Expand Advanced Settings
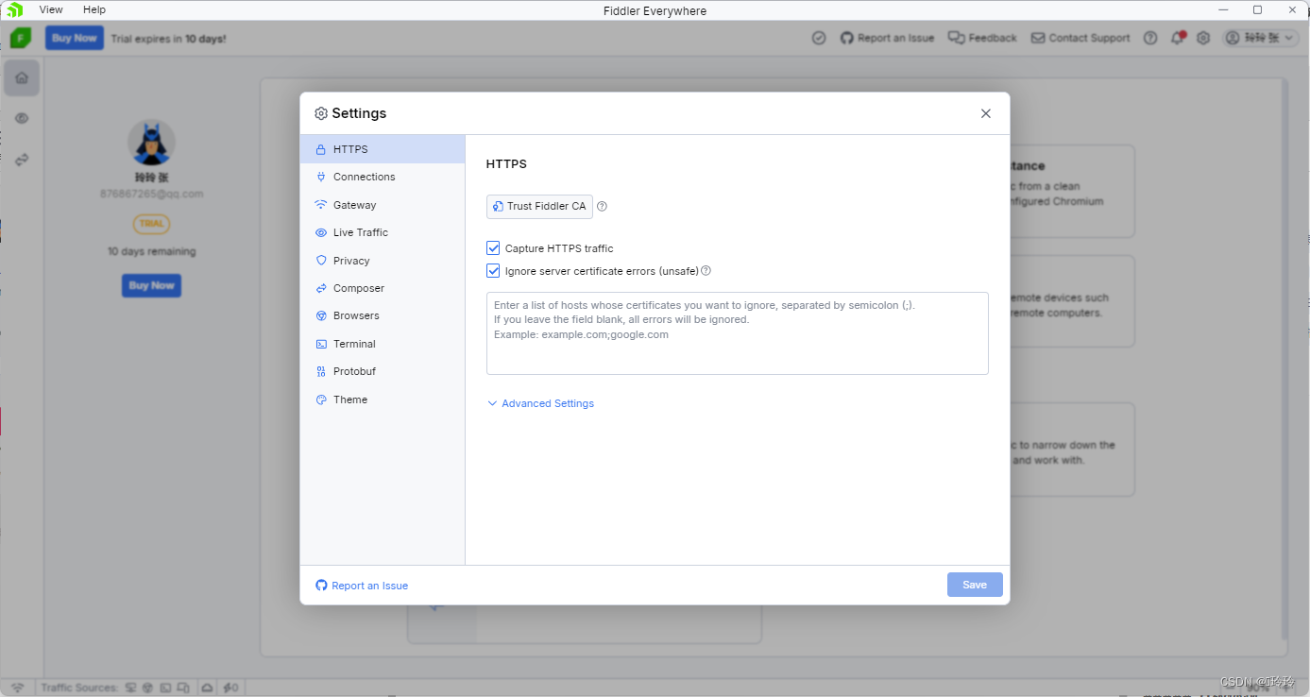Image resolution: width=1310 pixels, height=697 pixels. (540, 403)
